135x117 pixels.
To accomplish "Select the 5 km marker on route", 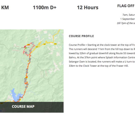I will 33,43.
